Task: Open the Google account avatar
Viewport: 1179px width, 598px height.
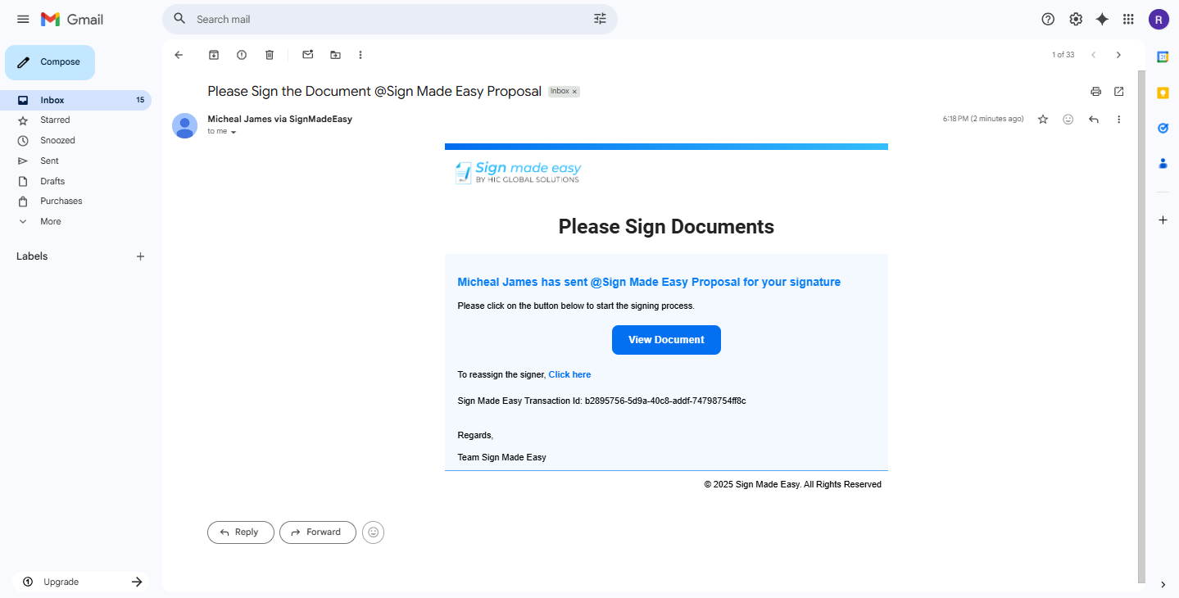Action: tap(1159, 19)
